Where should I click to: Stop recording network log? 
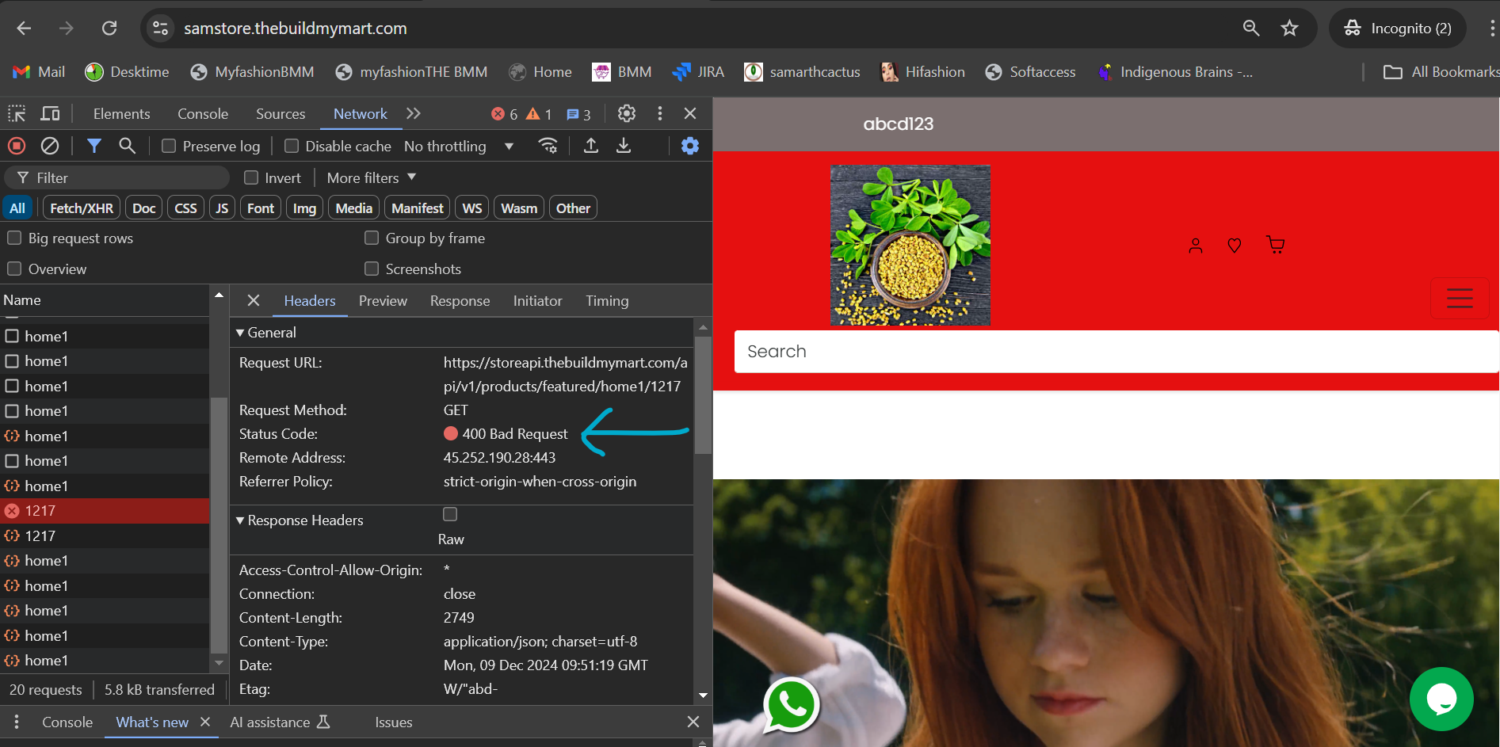coord(17,146)
